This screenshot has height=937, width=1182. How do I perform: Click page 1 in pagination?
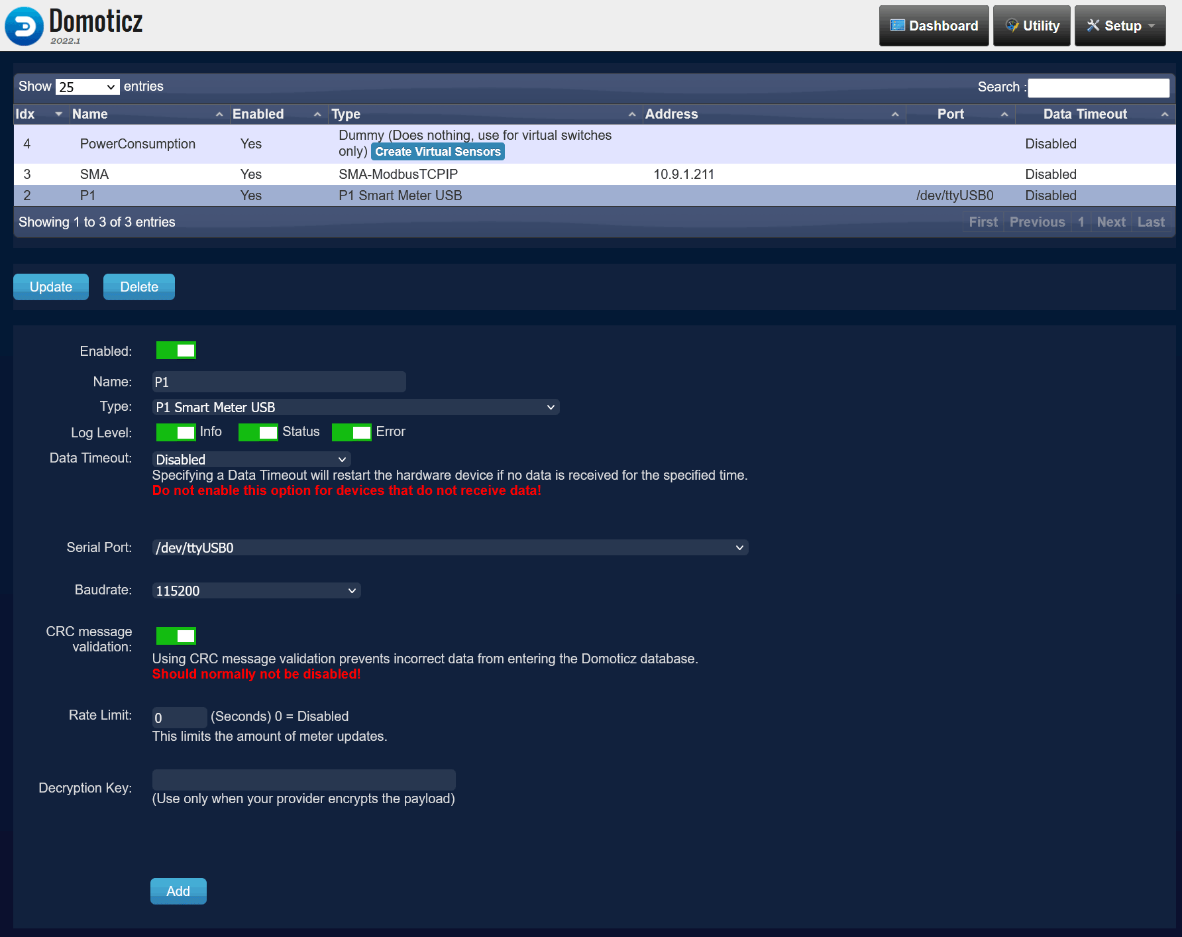1081,222
